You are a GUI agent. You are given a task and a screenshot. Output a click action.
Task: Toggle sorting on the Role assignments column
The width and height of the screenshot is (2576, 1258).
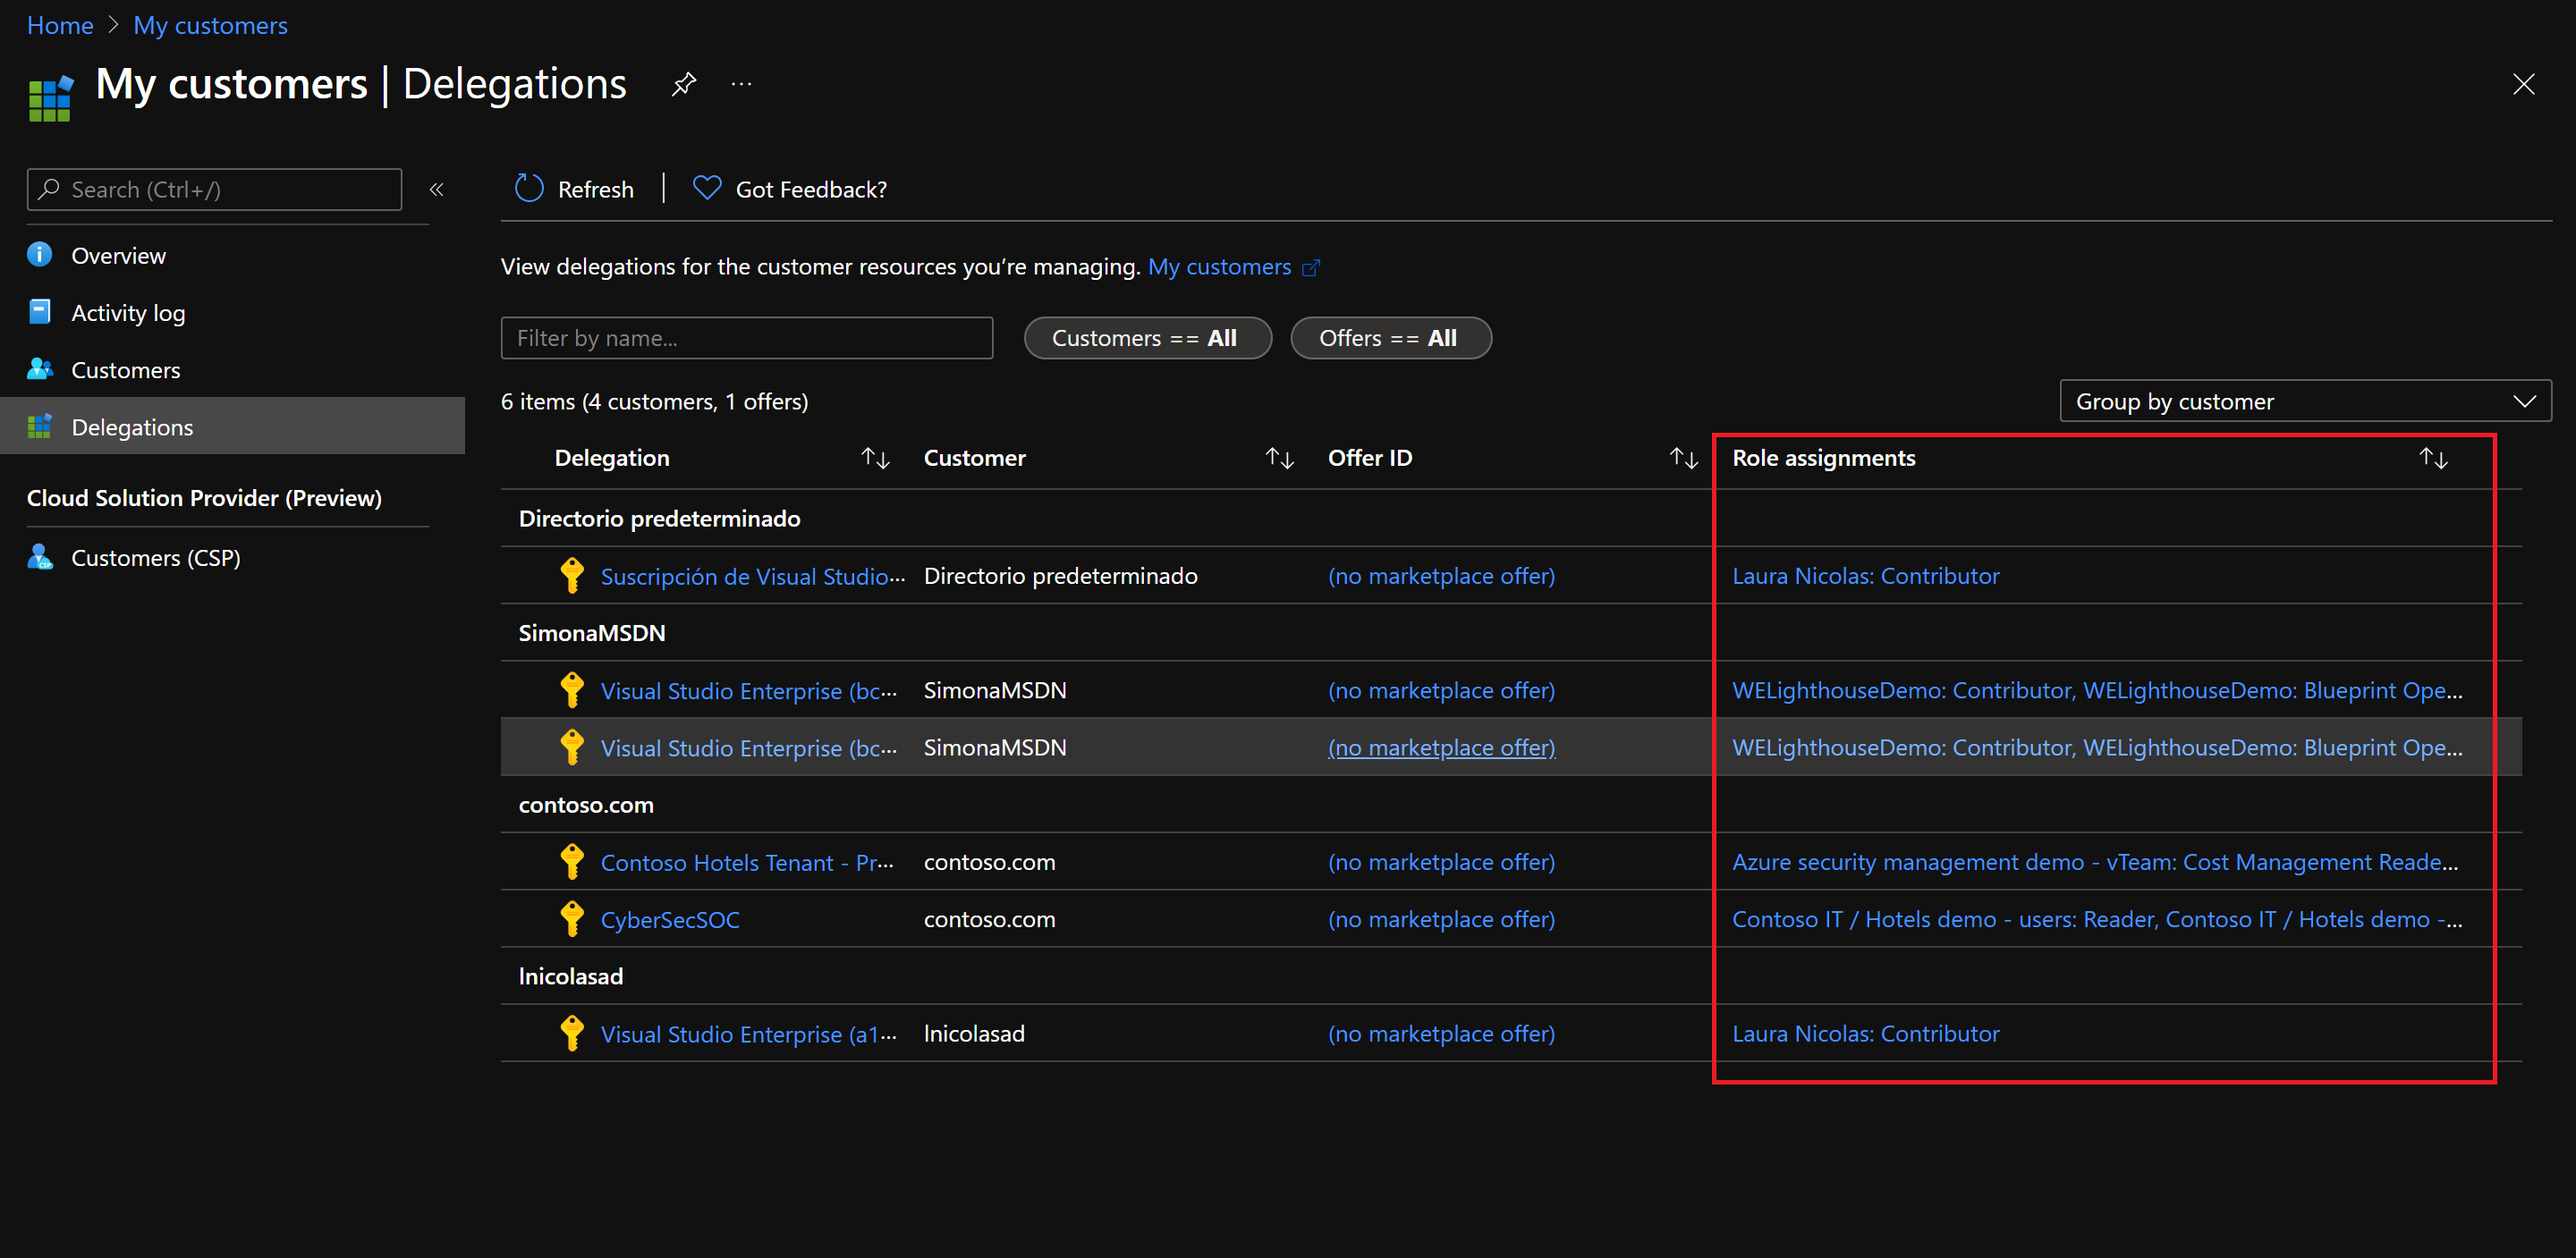2433,457
